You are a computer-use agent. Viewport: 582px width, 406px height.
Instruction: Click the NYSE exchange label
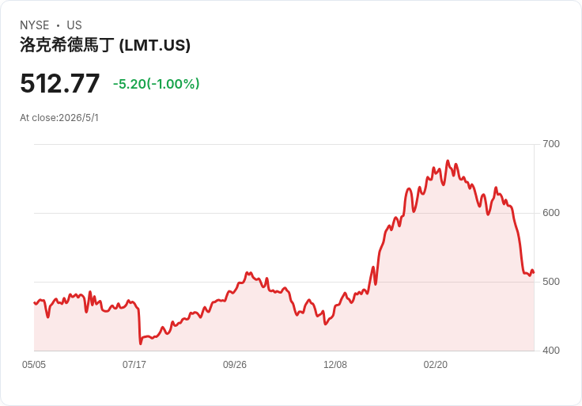[x=35, y=25]
